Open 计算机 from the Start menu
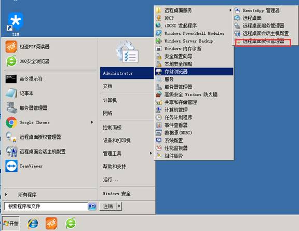This screenshot has width=299, height=231. coord(127,100)
